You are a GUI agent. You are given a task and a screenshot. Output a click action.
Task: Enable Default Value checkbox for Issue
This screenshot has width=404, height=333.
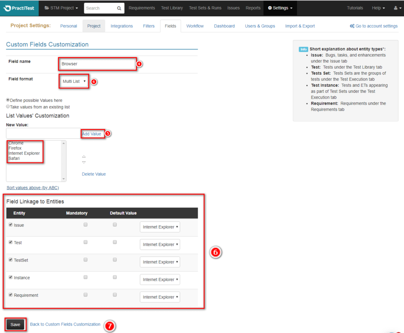coord(115,224)
